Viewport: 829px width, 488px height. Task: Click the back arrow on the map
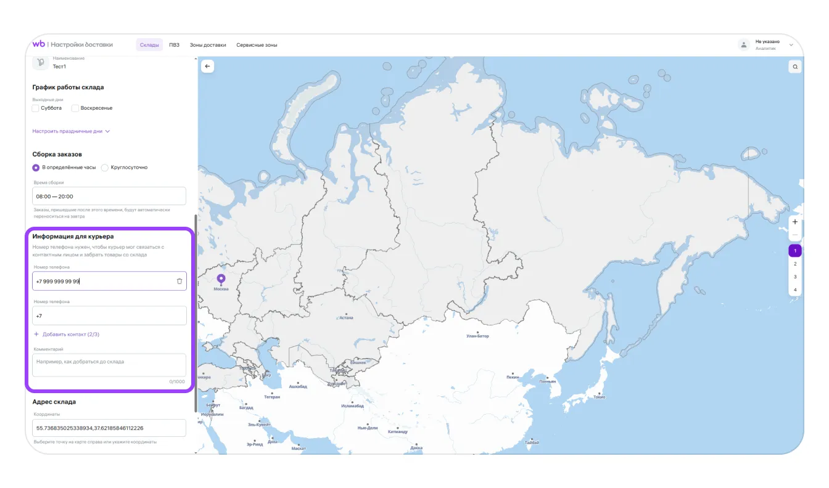click(207, 67)
